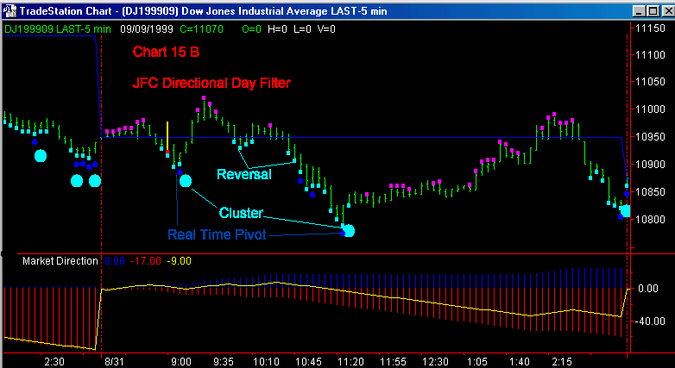Image resolution: width=675 pixels, height=368 pixels.
Task: Click the 10800 price axis label
Action: coord(651,219)
